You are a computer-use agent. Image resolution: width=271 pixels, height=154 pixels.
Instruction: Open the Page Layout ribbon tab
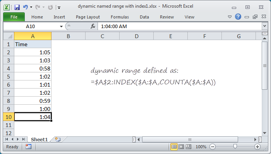coord(88,17)
